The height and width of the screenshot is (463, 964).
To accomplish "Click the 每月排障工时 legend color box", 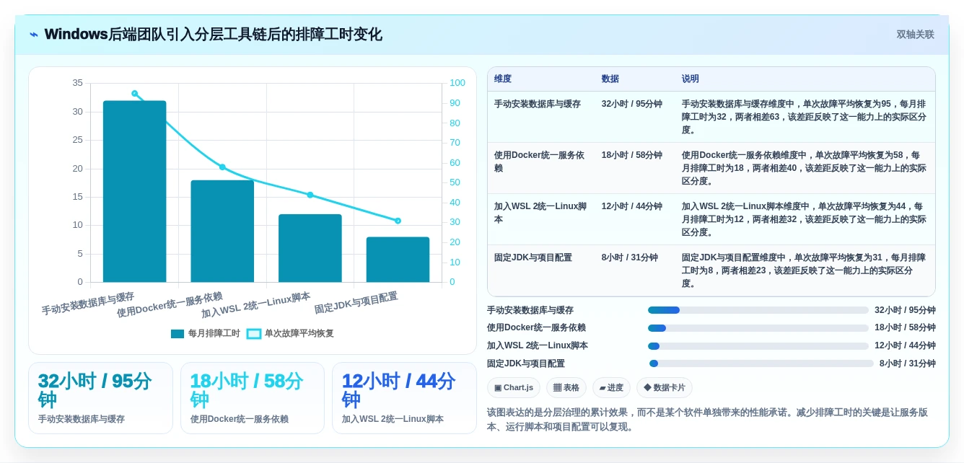I will pyautogui.click(x=178, y=334).
